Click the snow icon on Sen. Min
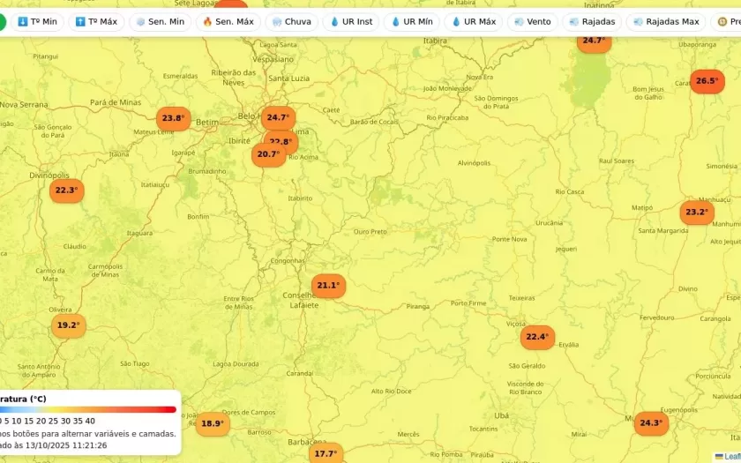This screenshot has width=741, height=463. (140, 22)
